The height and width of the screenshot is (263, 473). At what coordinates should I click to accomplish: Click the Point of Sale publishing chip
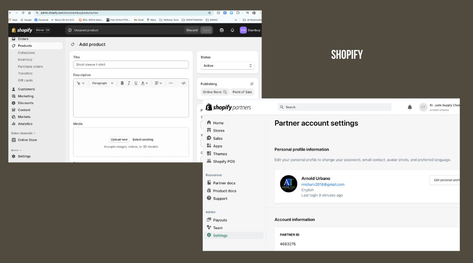tap(242, 92)
